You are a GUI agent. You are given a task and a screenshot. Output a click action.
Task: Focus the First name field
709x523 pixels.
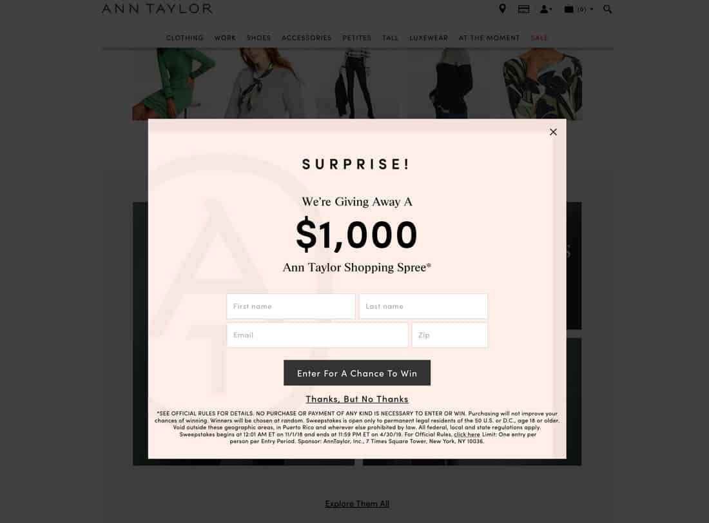(x=291, y=306)
